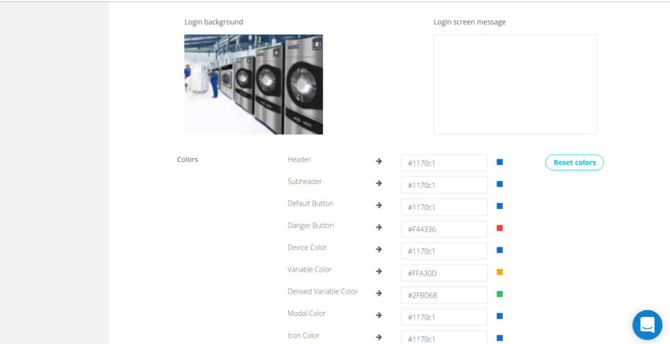Screen dimensions: 670x344
Task: Focus the Variable Color #FFA30D field
Action: tap(444, 273)
